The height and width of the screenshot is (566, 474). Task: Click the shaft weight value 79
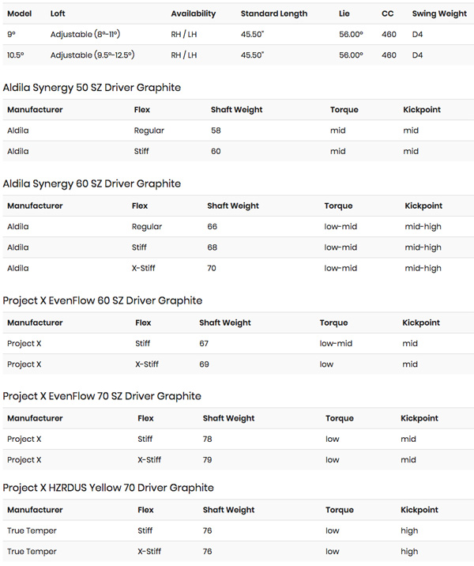(x=208, y=460)
